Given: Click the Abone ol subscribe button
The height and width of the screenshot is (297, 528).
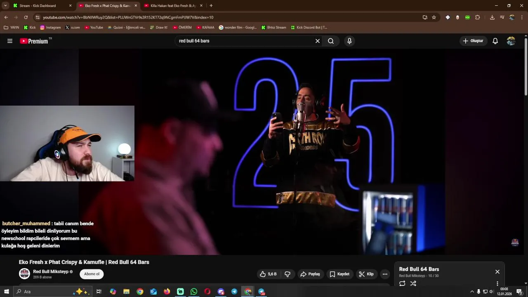Looking at the screenshot, I should pyautogui.click(x=92, y=274).
